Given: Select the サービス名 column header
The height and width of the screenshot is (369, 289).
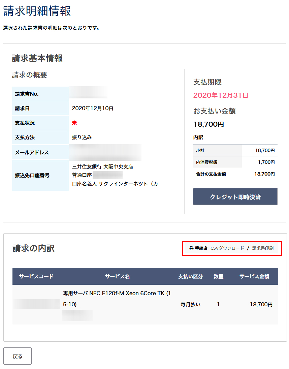Looking at the screenshot, I should 117,277.
